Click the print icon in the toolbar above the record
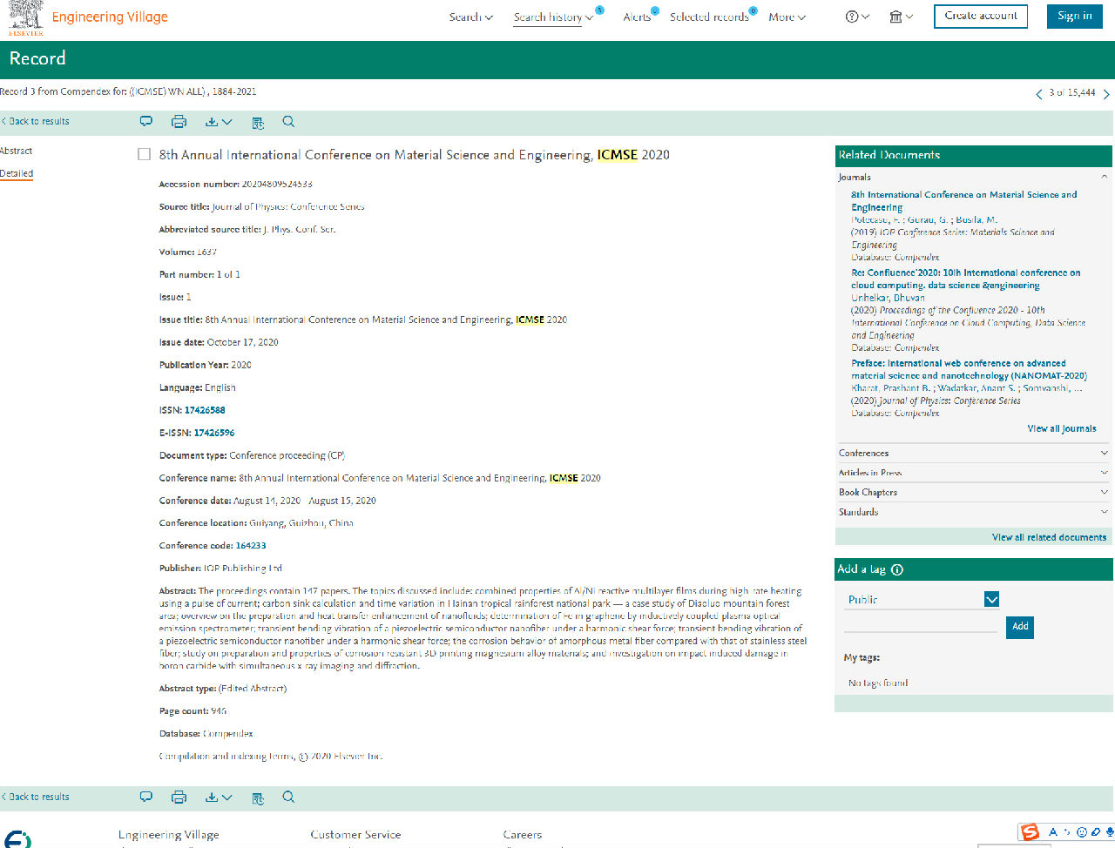The image size is (1115, 848). [179, 122]
